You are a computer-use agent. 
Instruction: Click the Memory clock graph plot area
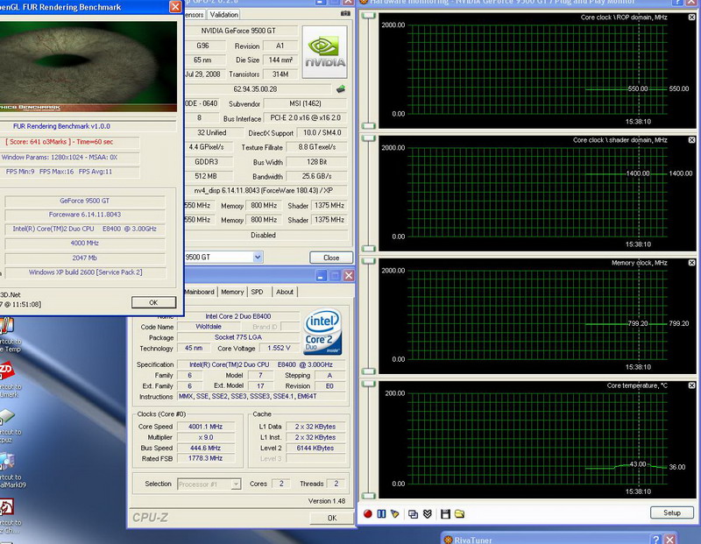[536, 314]
